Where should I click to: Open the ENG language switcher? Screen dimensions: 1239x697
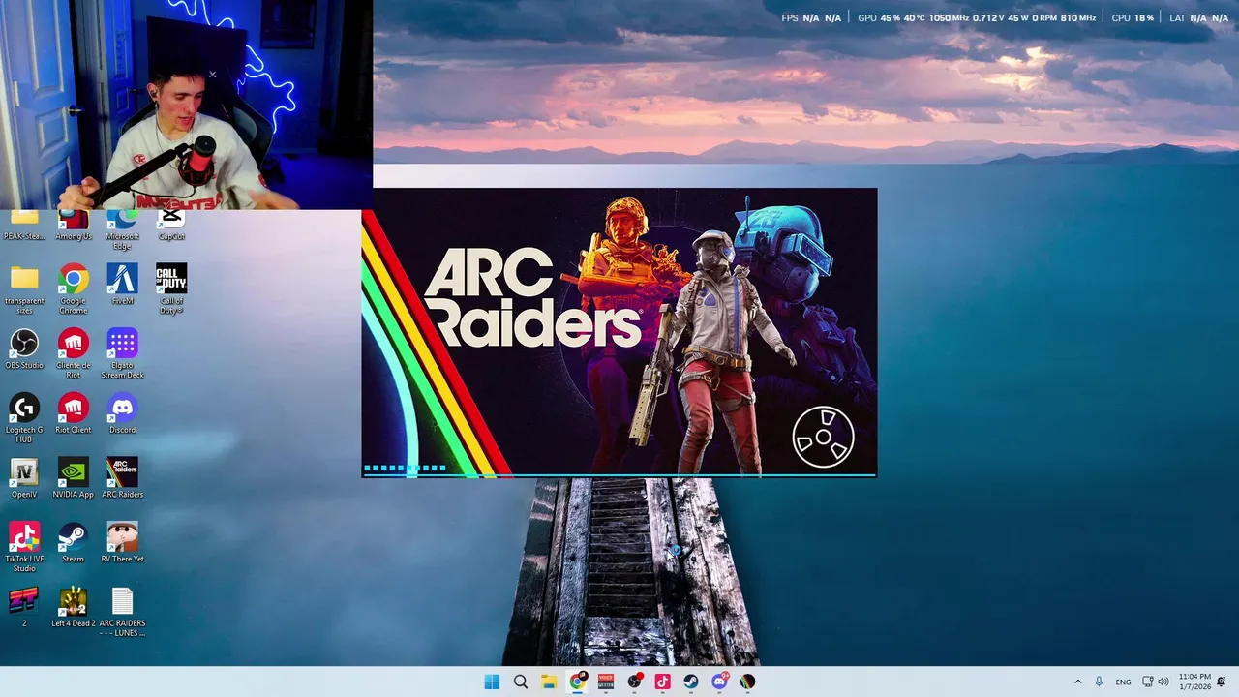1123,682
